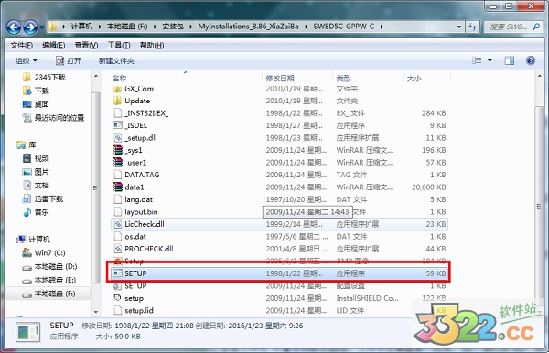Screen dimensions: 549x353
Task: Toggle the preview pane button
Action: pos(510,60)
